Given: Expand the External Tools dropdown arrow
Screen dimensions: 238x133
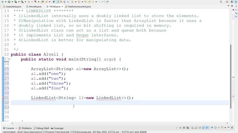Looking at the screenshot, I should 26,2.
